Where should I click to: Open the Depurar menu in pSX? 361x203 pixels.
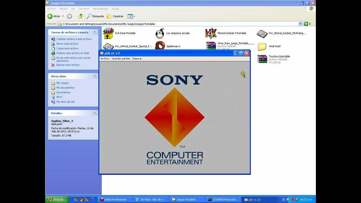137,58
